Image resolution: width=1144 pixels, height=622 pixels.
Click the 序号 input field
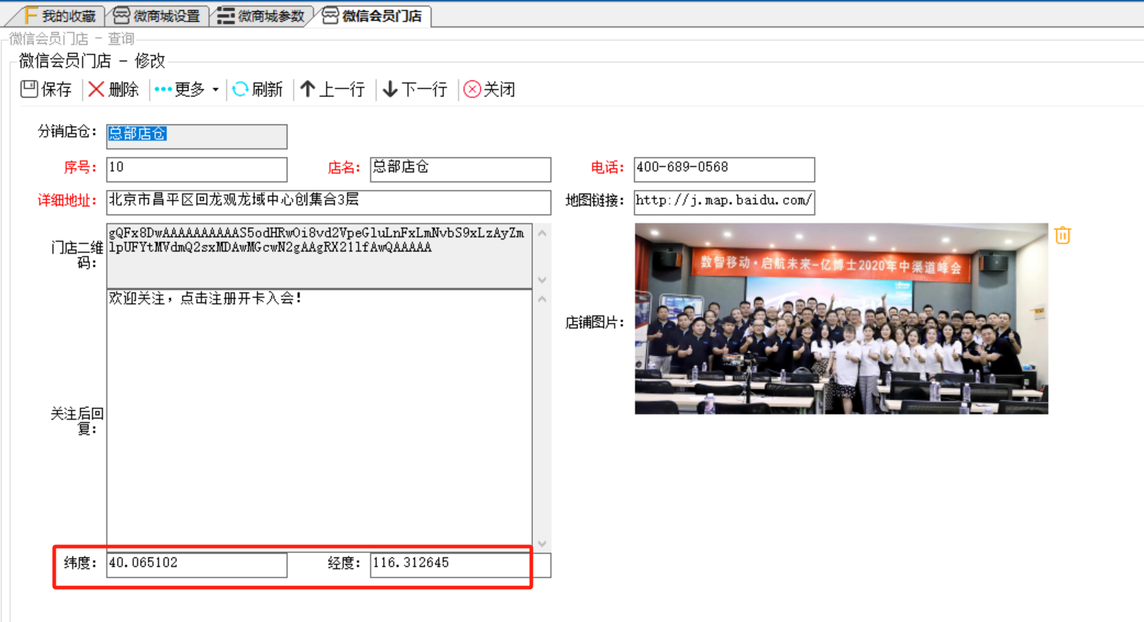[x=196, y=169]
